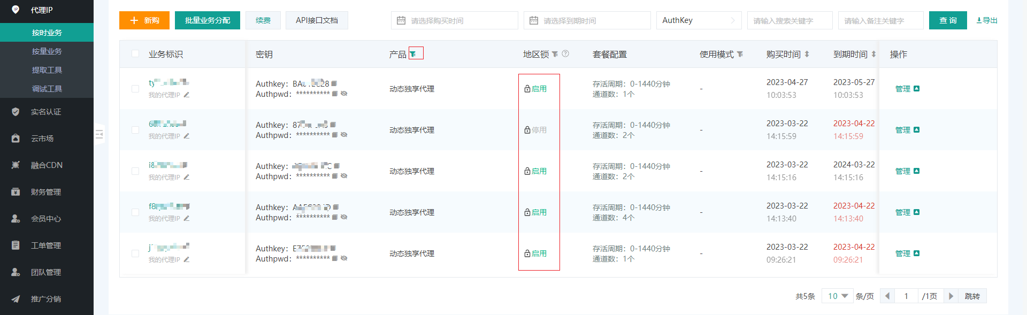Sort by 购买时间 column arrows
The image size is (1027, 315).
pos(807,54)
